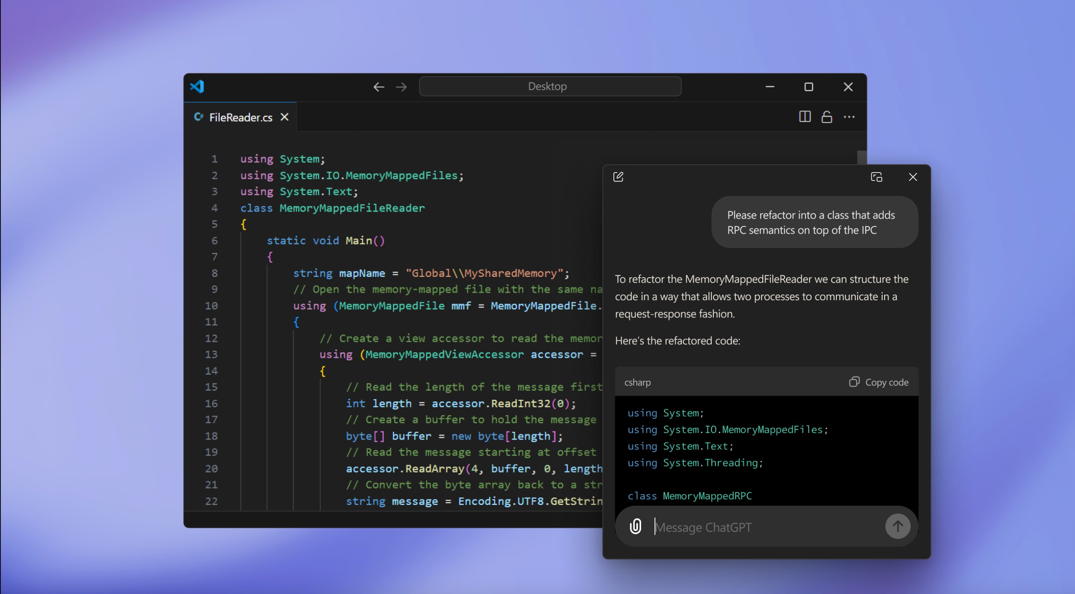Close the FileReader.cs tab
Screen dimensions: 1075x594
pos(284,117)
